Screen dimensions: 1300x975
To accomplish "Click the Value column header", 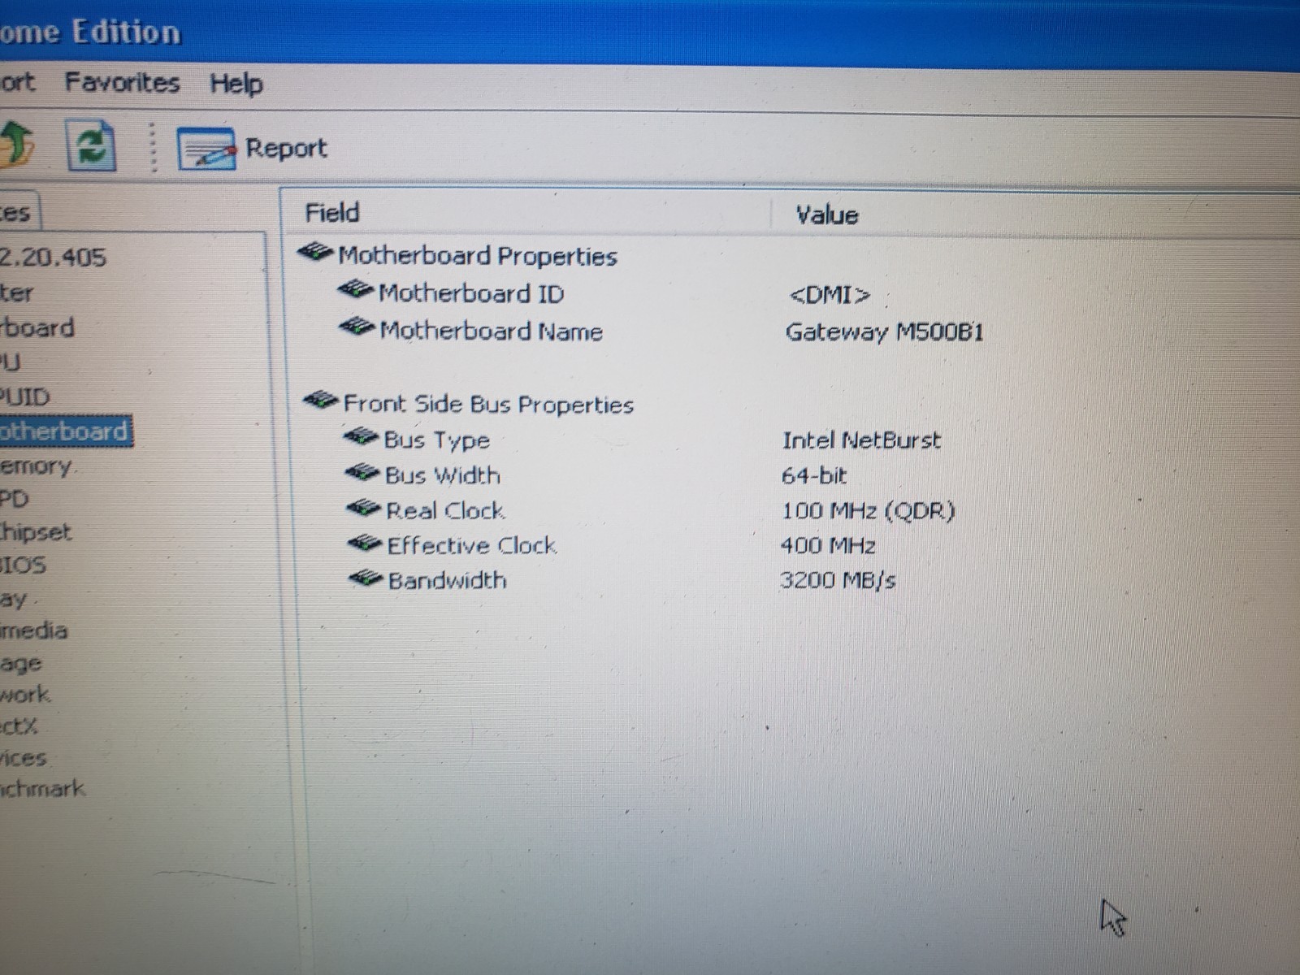I will pos(826,214).
